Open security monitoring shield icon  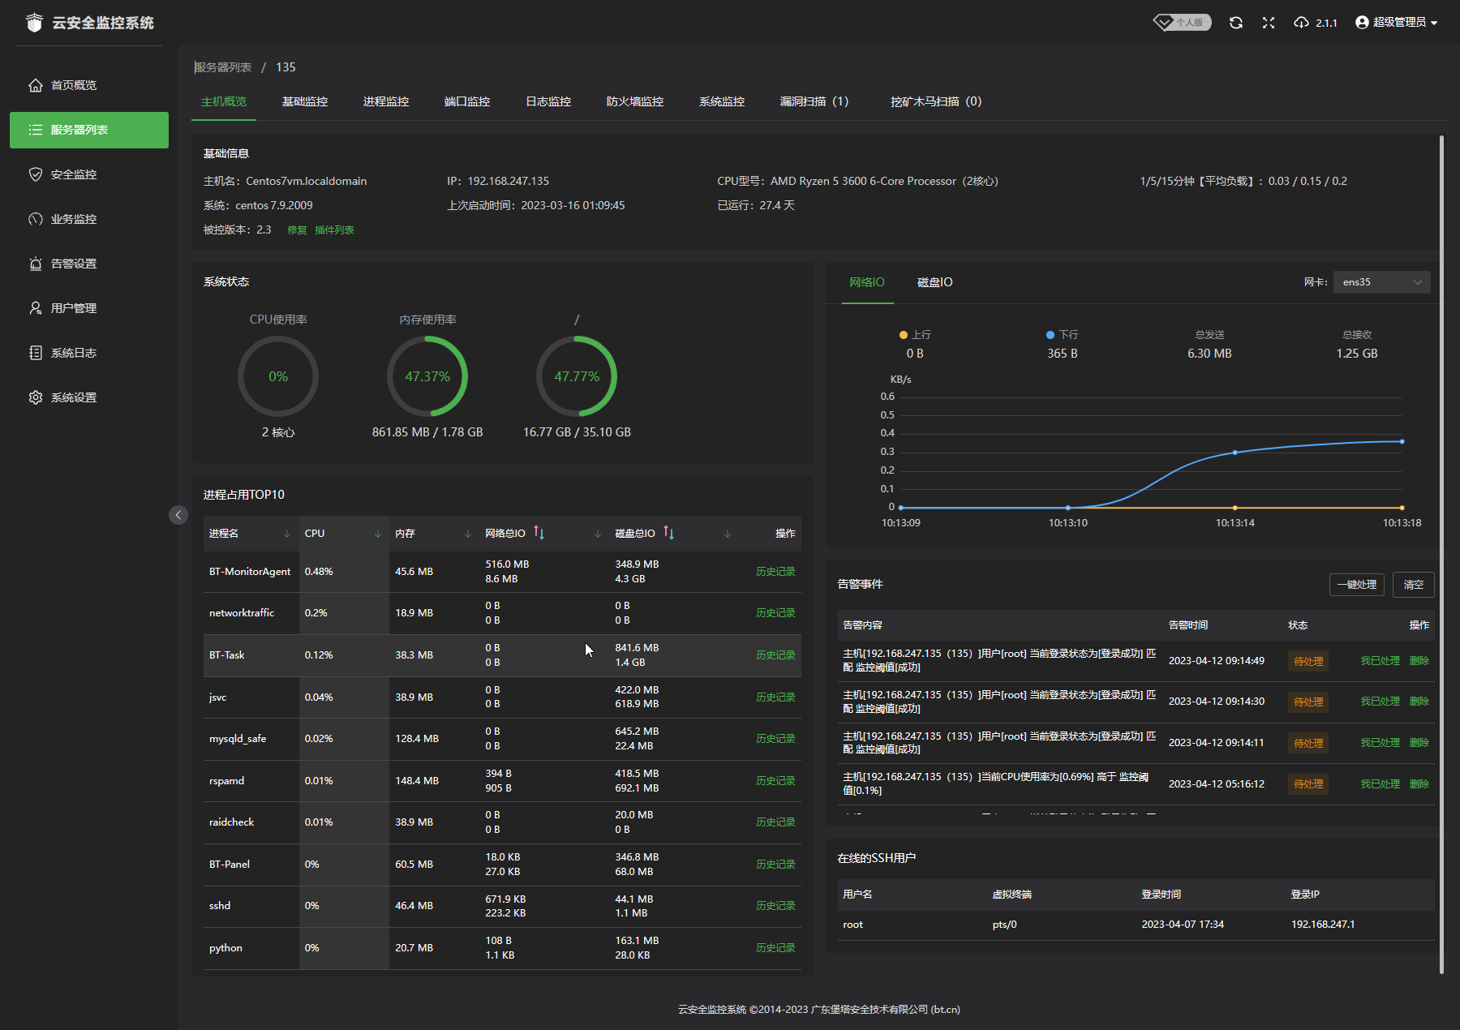tap(36, 174)
